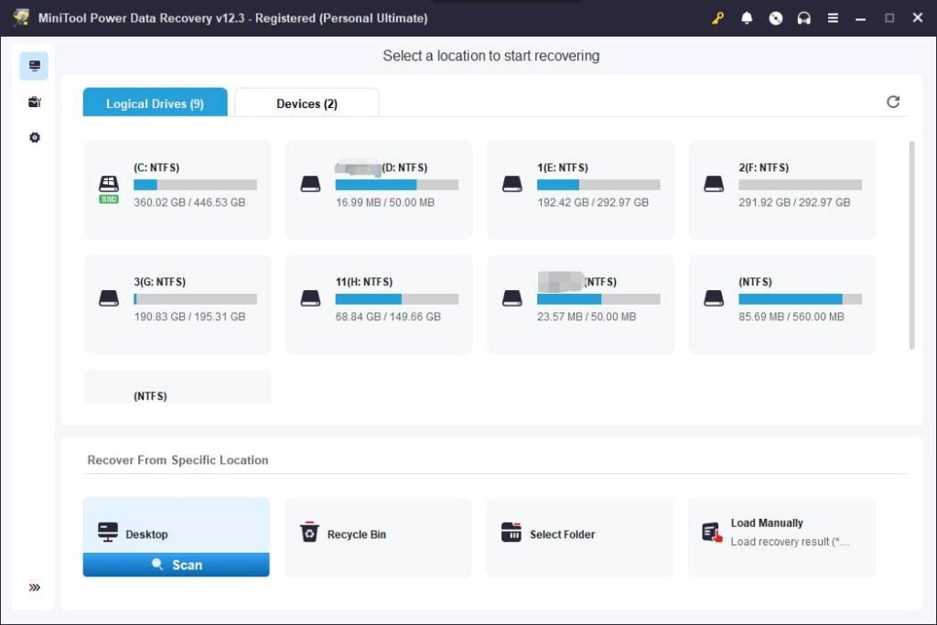
Task: Click 68.84 GB / 149.66 GB text
Action: 388,316
